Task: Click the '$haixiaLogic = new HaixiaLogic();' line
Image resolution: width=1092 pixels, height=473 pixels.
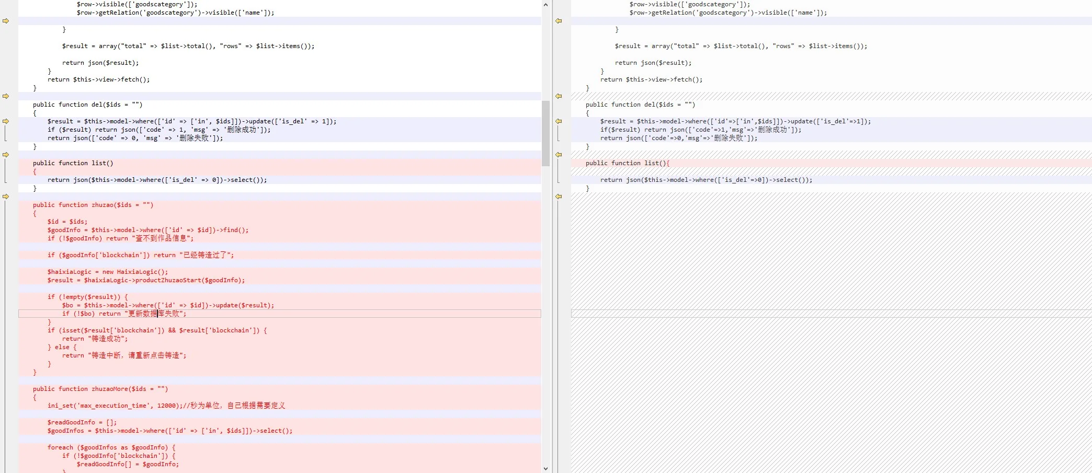Action: click(108, 272)
